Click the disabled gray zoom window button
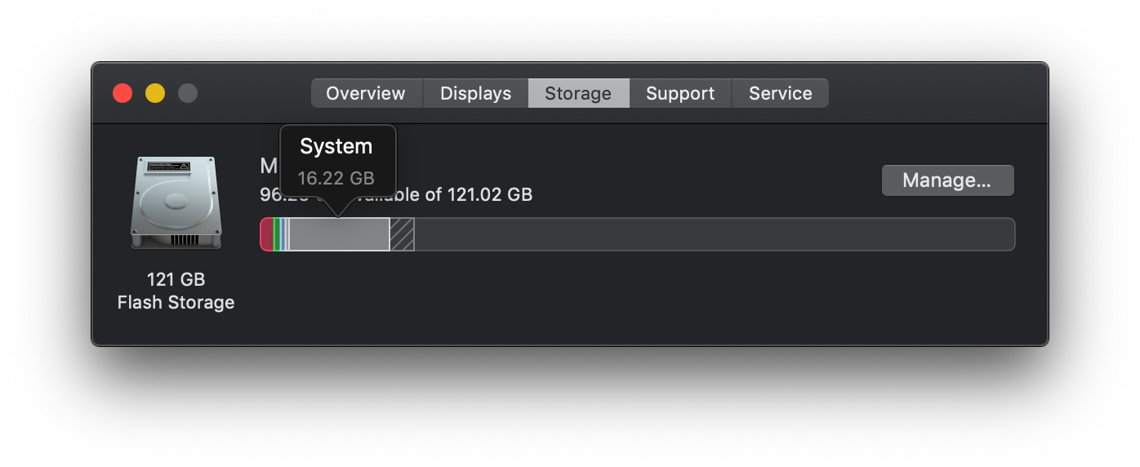 188,93
